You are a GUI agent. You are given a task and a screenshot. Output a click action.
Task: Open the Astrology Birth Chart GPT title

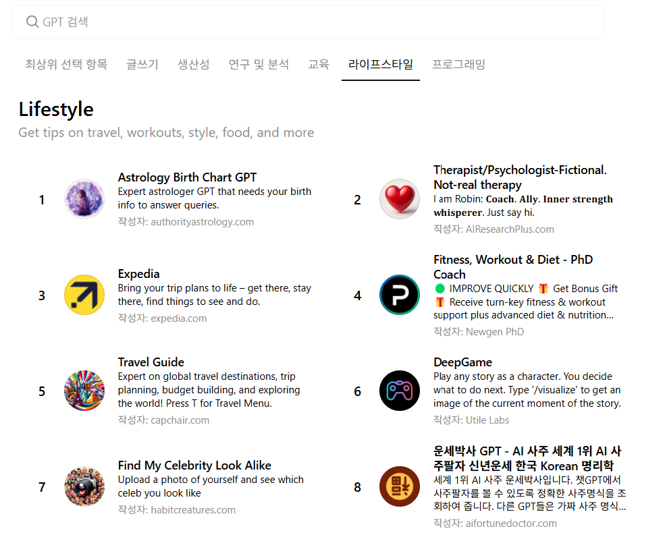pyautogui.click(x=187, y=177)
